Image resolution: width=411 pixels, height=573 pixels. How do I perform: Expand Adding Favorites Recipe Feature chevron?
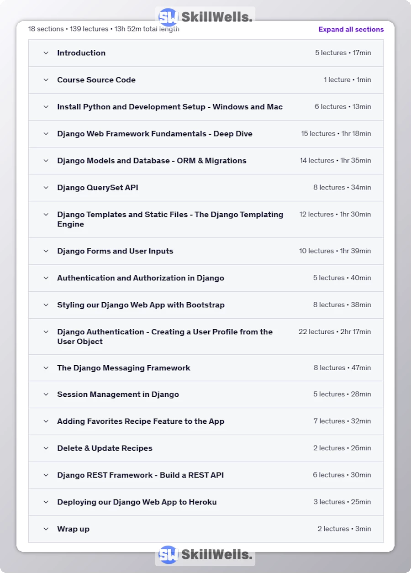46,421
